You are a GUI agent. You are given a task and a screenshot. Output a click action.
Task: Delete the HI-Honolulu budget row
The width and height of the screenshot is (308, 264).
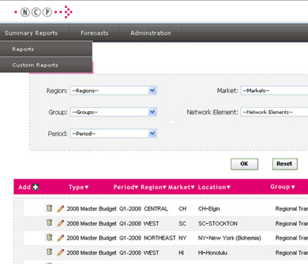pos(49,251)
